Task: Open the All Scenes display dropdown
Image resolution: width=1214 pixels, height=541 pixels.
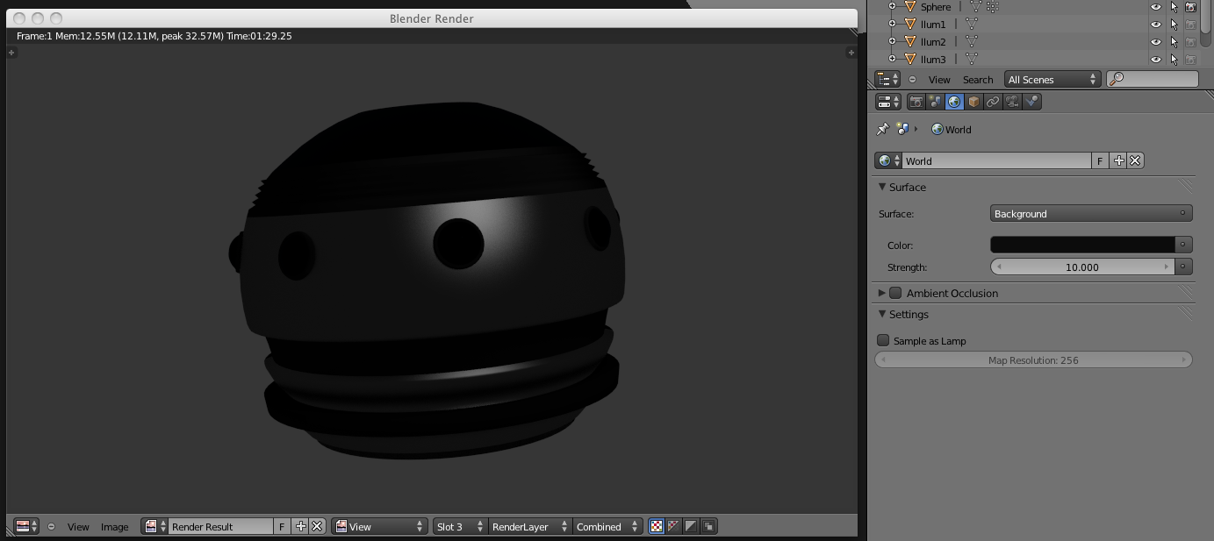Action: (x=1052, y=79)
